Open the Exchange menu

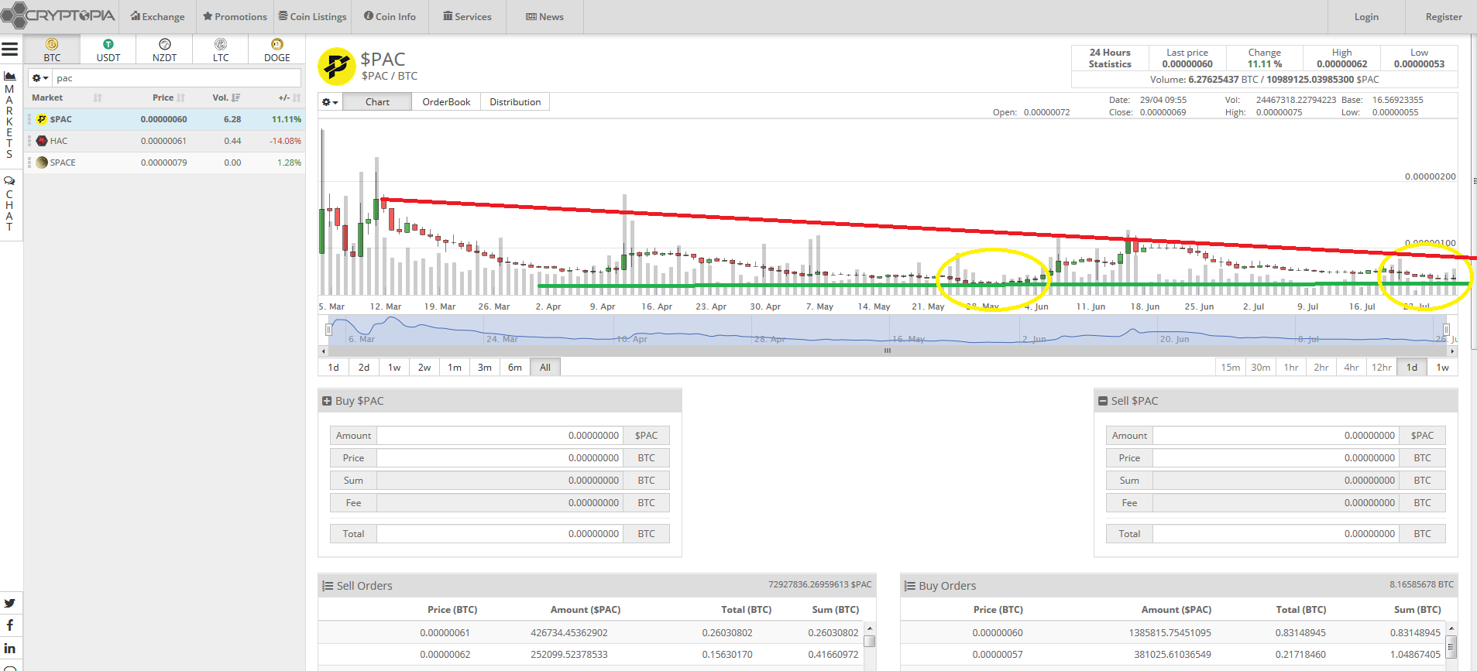(x=158, y=16)
